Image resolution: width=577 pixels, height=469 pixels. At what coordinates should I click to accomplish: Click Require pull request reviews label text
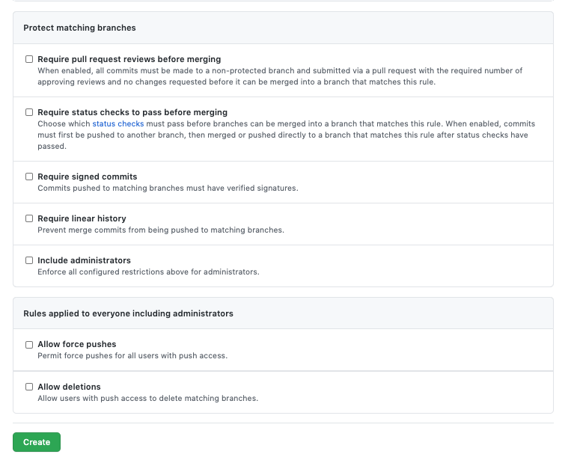[x=129, y=59]
